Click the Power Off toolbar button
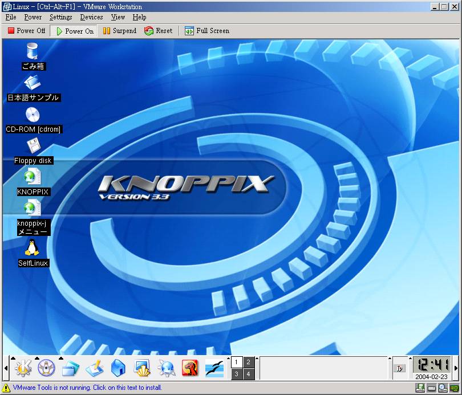 pos(26,31)
